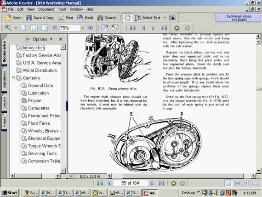Viewport: 262px width, 197px height.
Task: Open the Help menu
Action: pos(90,9)
